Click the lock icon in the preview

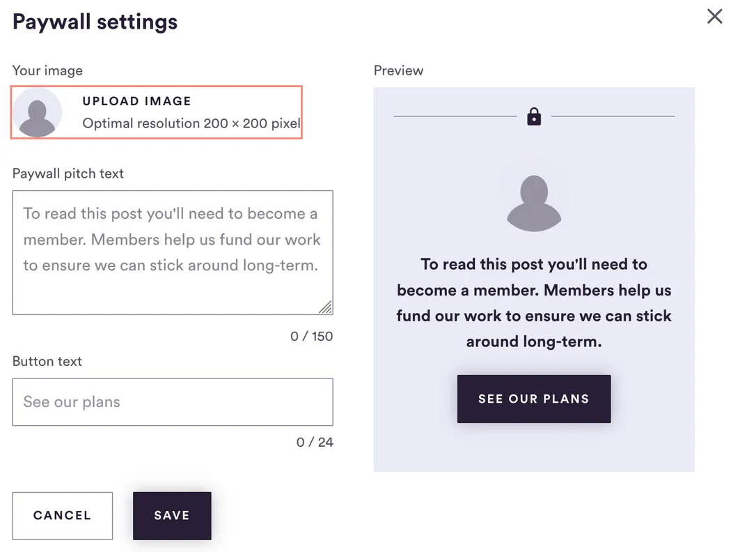click(x=534, y=116)
